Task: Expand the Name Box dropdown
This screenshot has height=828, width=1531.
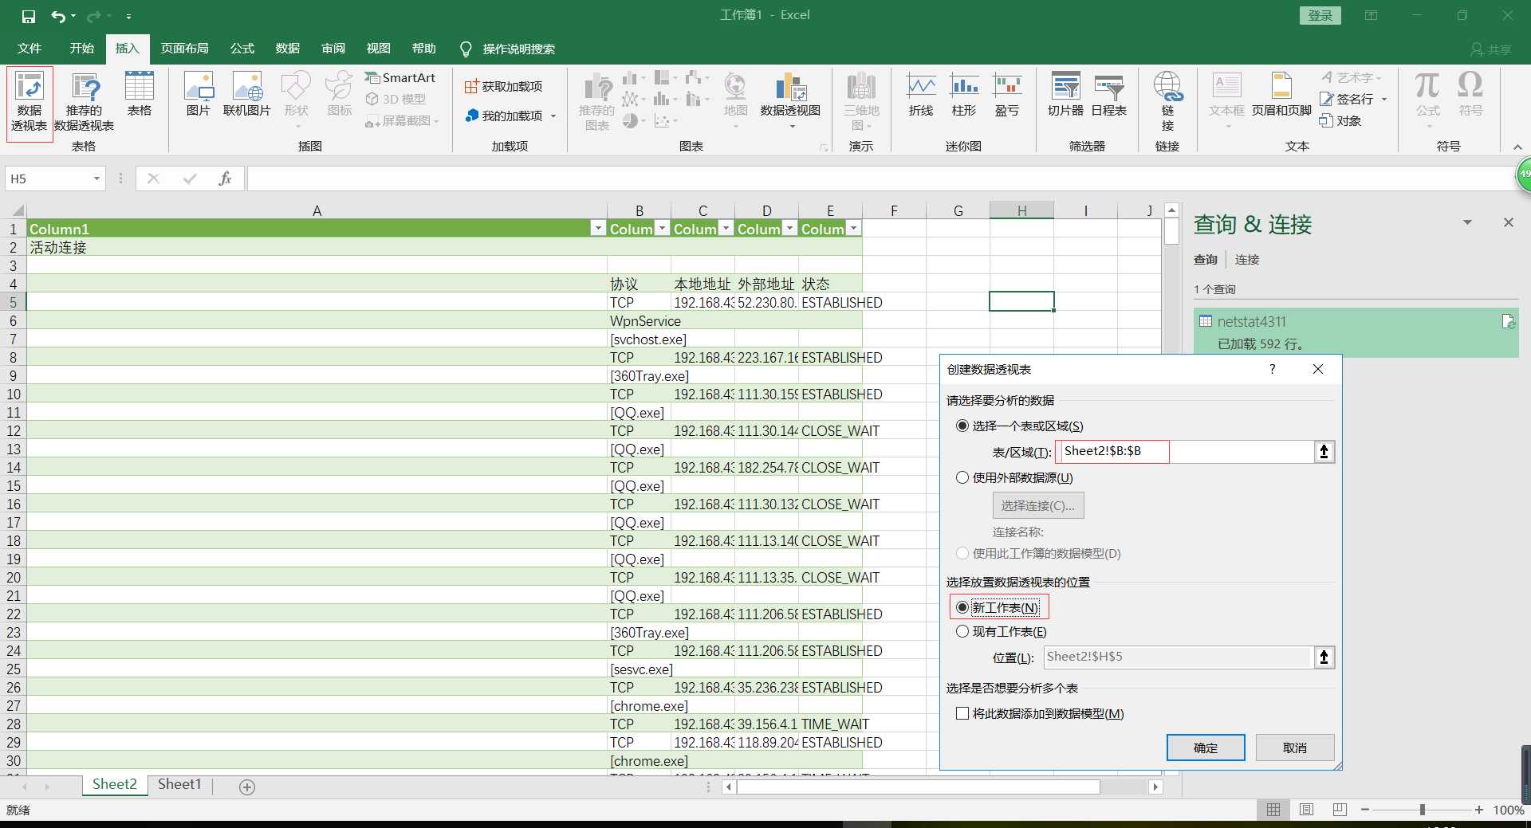Action: [x=96, y=179]
